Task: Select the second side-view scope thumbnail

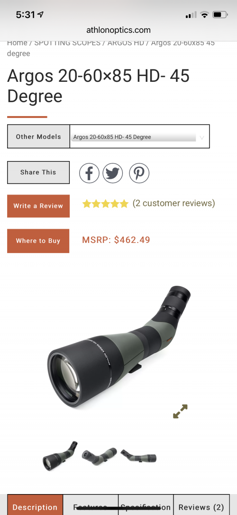Action: [x=99, y=456]
